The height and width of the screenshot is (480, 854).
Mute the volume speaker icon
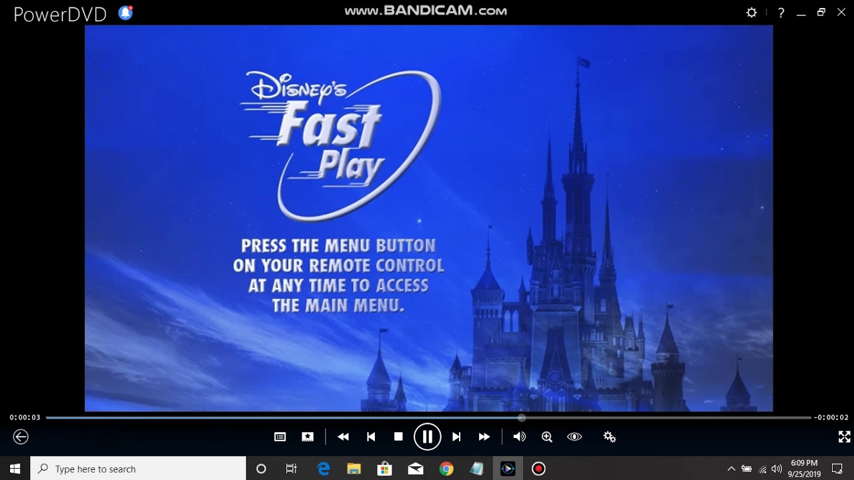coord(519,437)
